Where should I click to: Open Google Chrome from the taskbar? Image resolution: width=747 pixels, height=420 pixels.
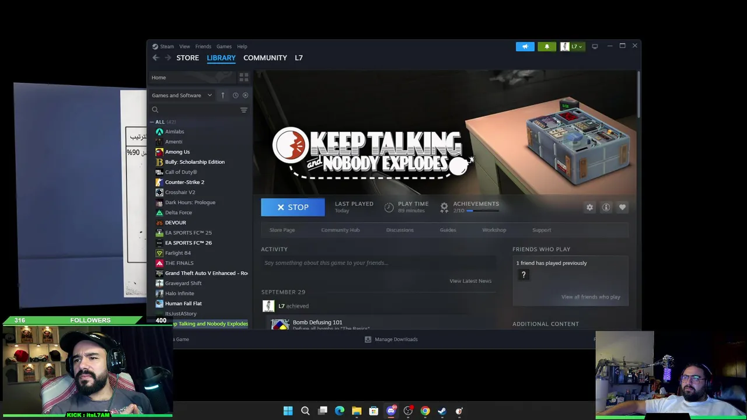(x=425, y=411)
